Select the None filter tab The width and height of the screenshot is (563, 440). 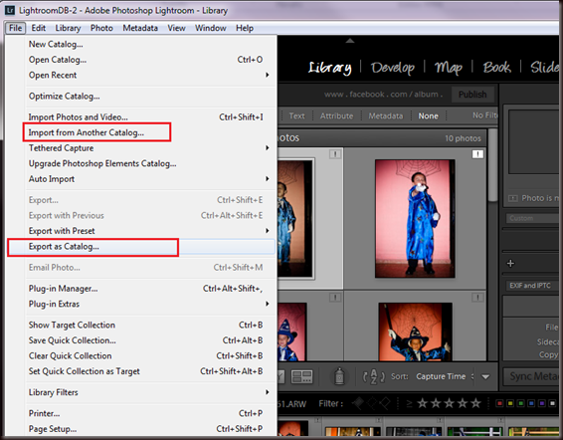click(428, 115)
